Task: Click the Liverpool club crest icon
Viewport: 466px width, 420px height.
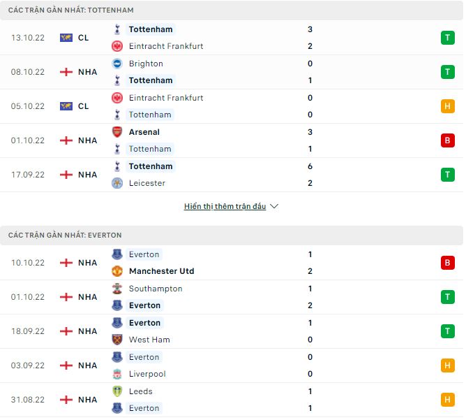Action: [117, 374]
